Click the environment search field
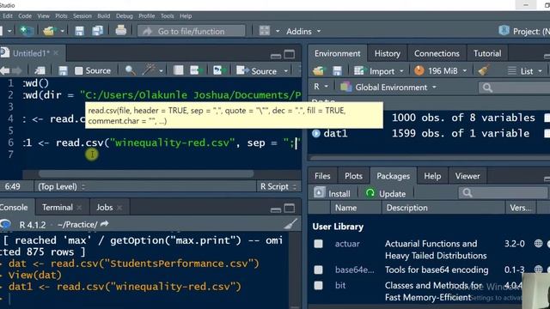 click(514, 88)
